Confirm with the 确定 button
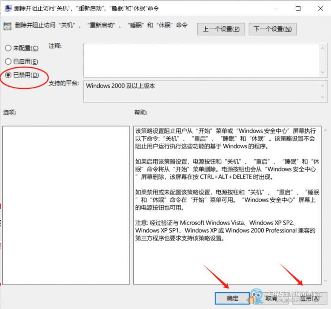The width and height of the screenshot is (331, 309). click(x=232, y=298)
